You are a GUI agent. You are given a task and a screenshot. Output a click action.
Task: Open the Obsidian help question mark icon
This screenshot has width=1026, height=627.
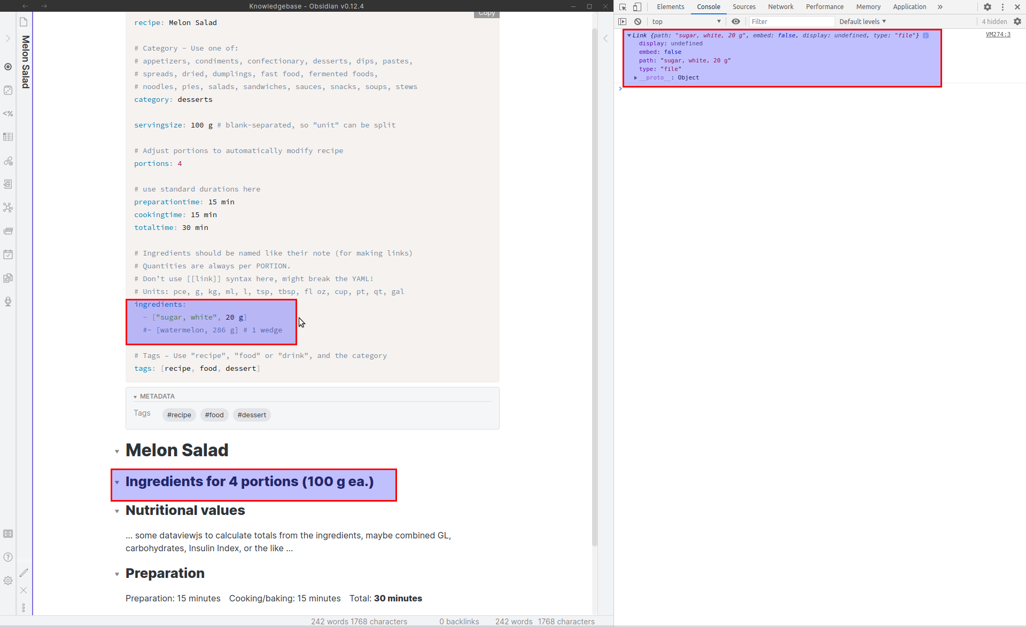pyautogui.click(x=8, y=557)
